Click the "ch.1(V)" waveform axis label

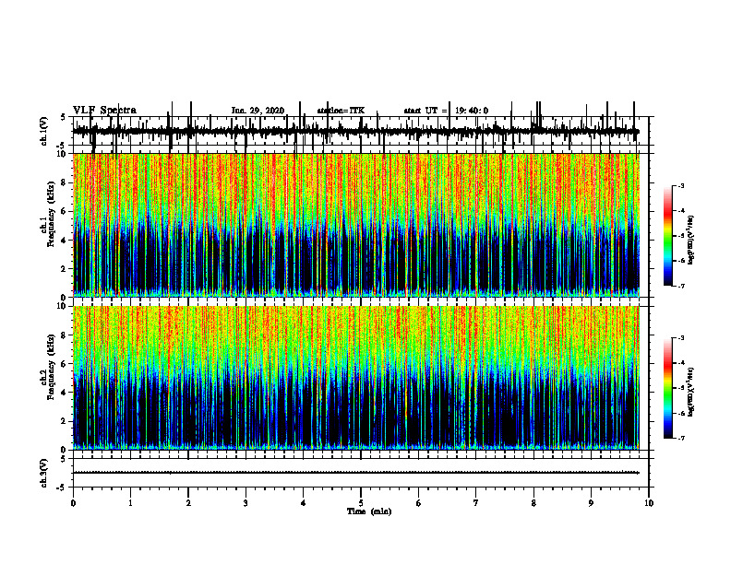[43, 131]
